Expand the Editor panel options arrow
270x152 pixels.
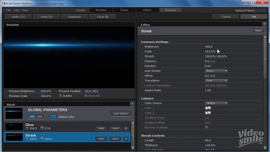pos(265,24)
